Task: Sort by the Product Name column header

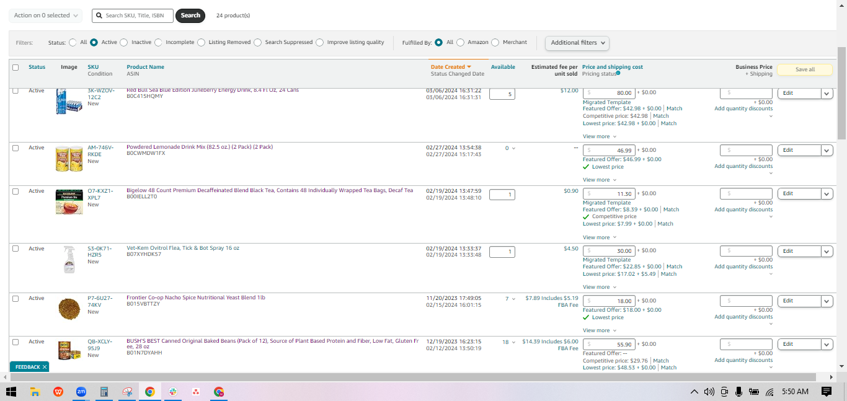Action: coord(145,67)
